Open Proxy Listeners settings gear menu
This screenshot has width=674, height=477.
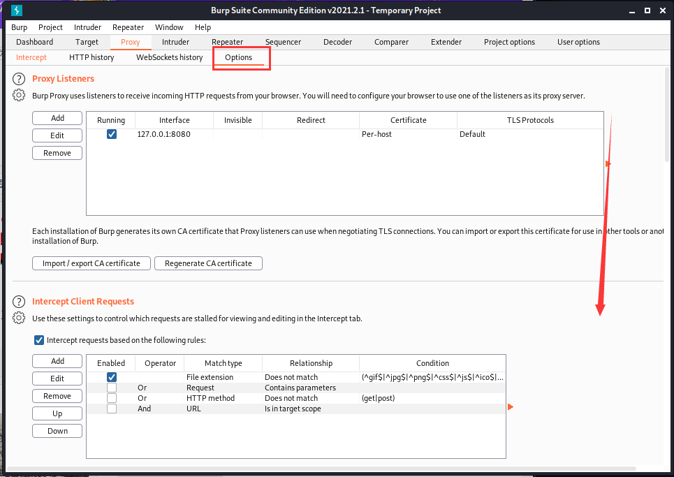[x=18, y=95]
